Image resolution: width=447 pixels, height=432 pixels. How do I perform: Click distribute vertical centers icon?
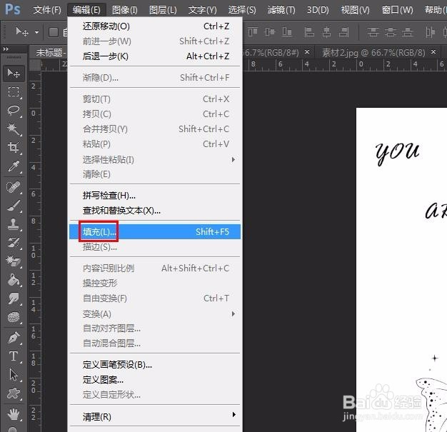point(390,32)
